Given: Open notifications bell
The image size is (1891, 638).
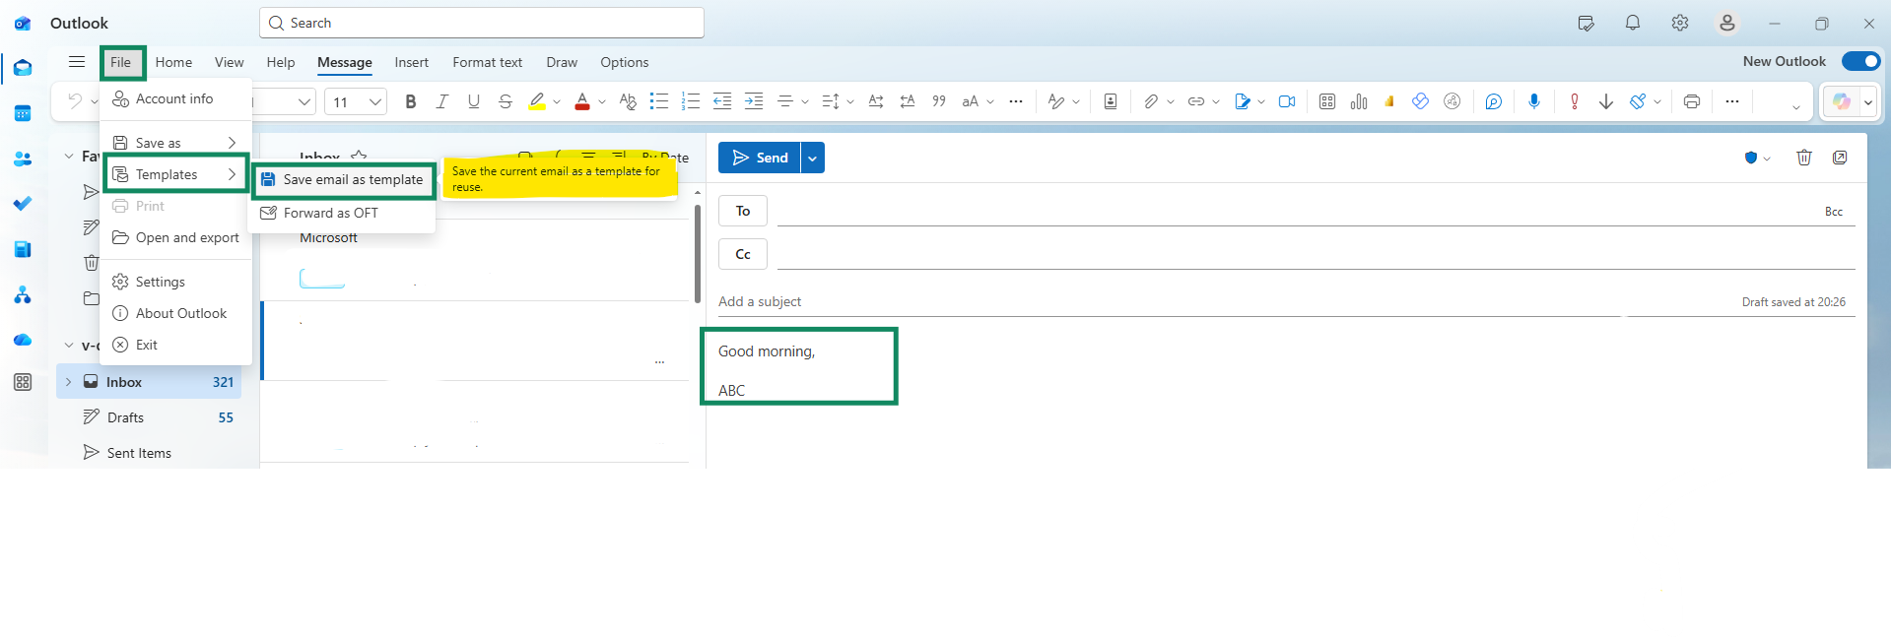Looking at the screenshot, I should click(1633, 23).
